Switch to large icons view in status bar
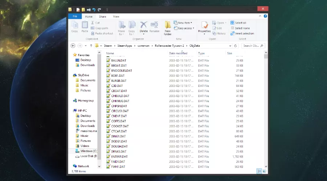Screen dimensions: 327x181 tap(265, 171)
